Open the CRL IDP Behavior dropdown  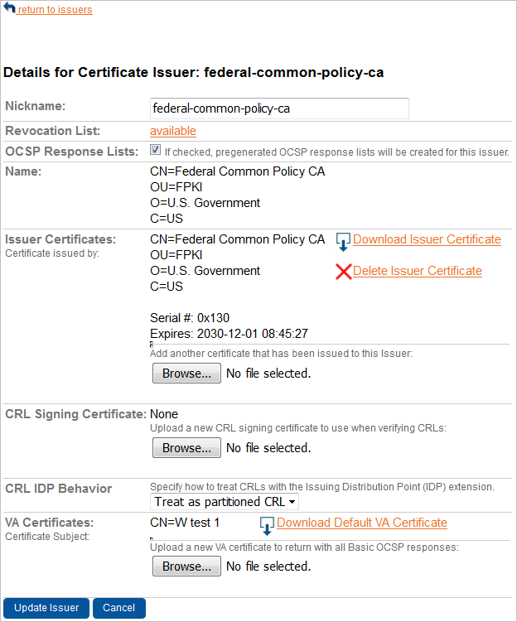coord(225,502)
